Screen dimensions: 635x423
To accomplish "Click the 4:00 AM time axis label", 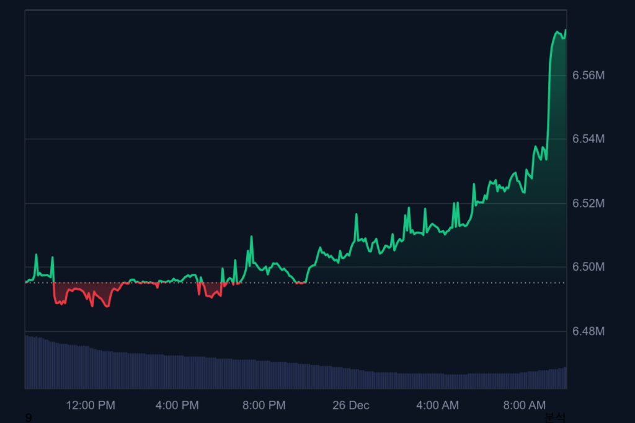I will pos(438,406).
